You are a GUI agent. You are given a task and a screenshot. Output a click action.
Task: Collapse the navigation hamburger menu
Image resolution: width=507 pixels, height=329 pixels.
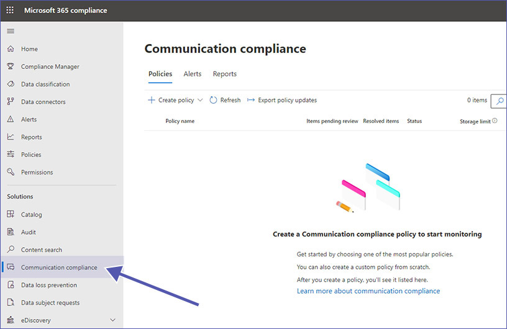tap(10, 31)
